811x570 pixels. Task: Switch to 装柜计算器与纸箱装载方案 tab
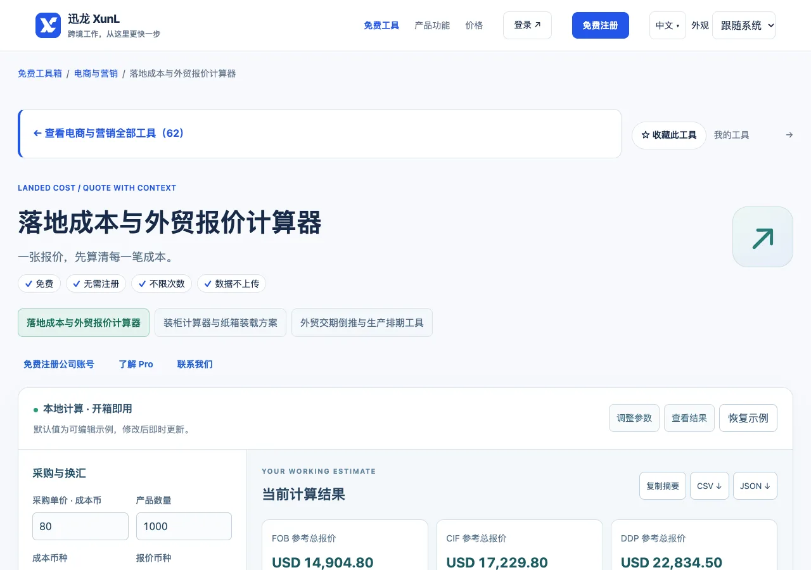(x=220, y=323)
